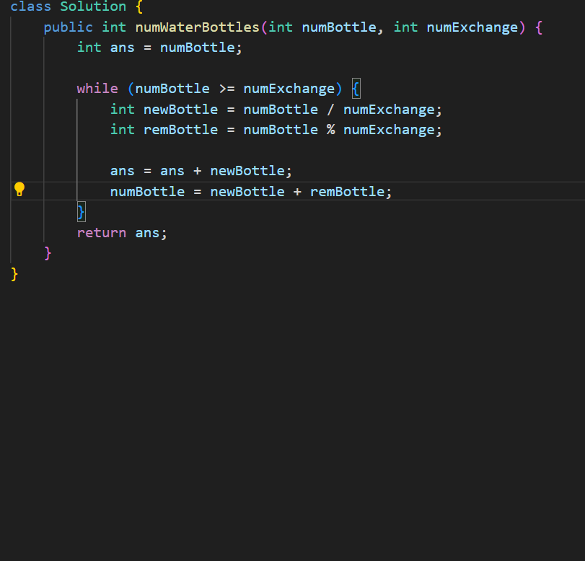Click the '/' division operator
Screen dimensions: 585x561
coord(330,110)
